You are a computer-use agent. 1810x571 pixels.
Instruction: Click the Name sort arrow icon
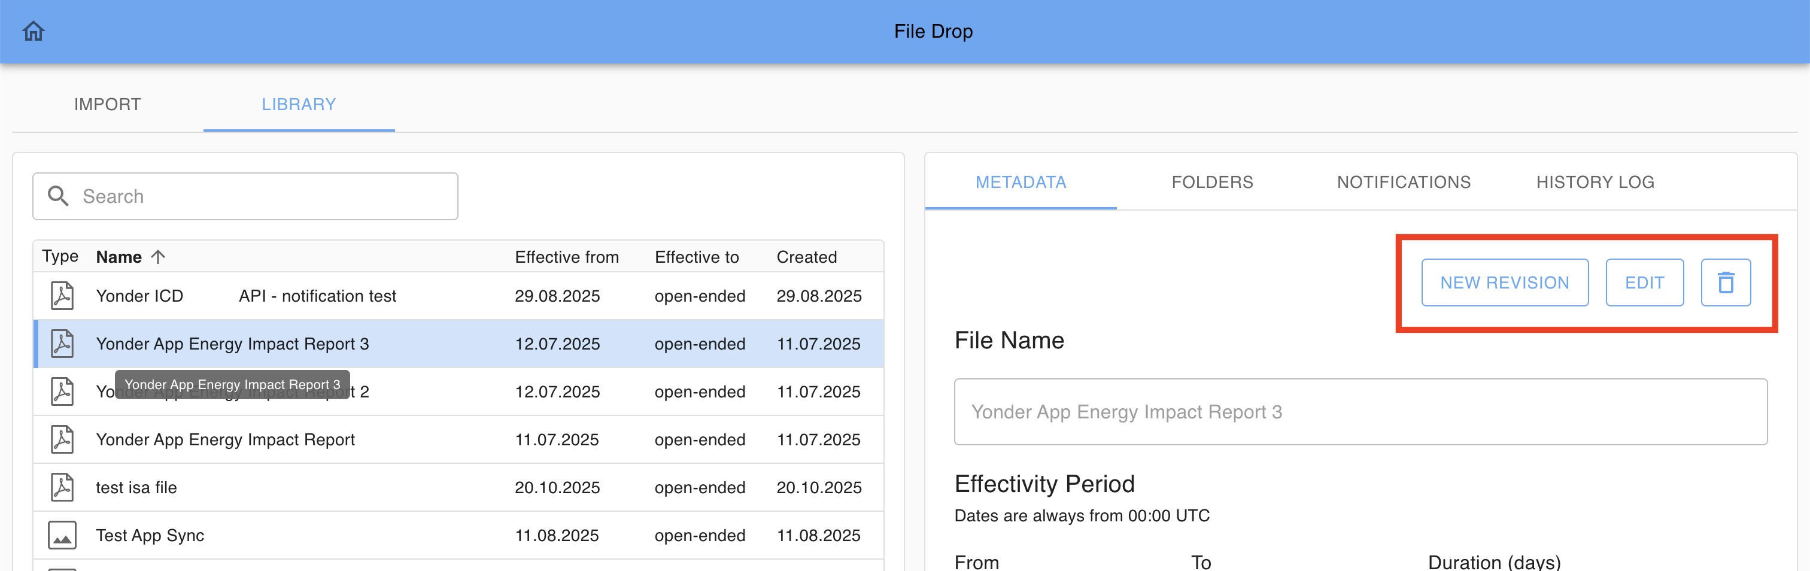point(158,257)
